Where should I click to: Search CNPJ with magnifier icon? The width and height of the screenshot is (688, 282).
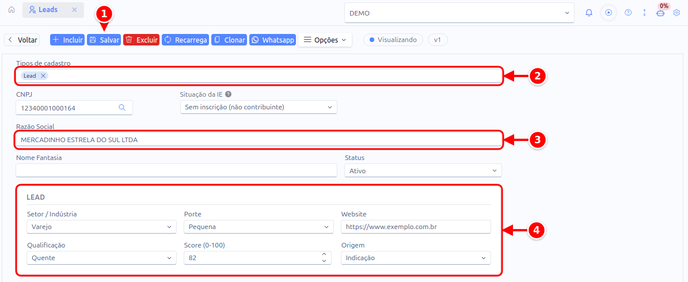click(x=122, y=107)
